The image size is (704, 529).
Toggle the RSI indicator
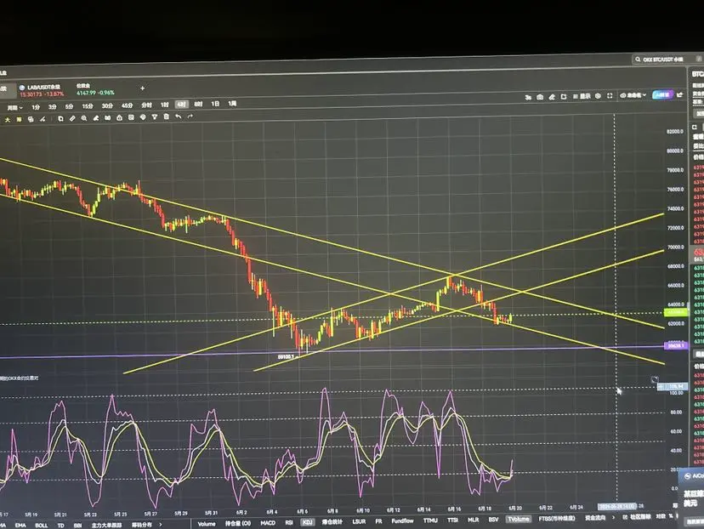(x=289, y=522)
